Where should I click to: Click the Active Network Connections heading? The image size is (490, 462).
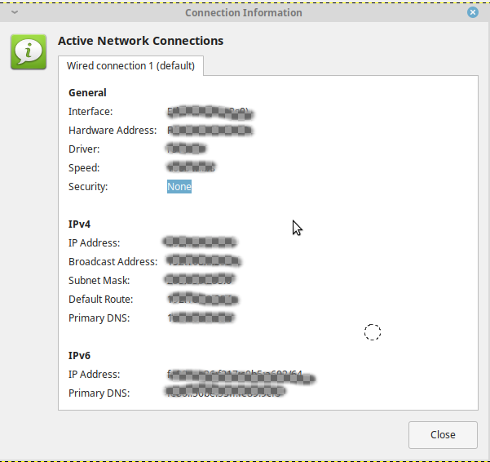tap(140, 41)
